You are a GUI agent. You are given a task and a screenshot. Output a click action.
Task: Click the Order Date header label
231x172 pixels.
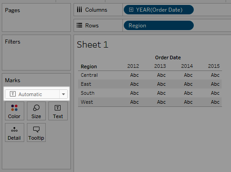[168, 57]
